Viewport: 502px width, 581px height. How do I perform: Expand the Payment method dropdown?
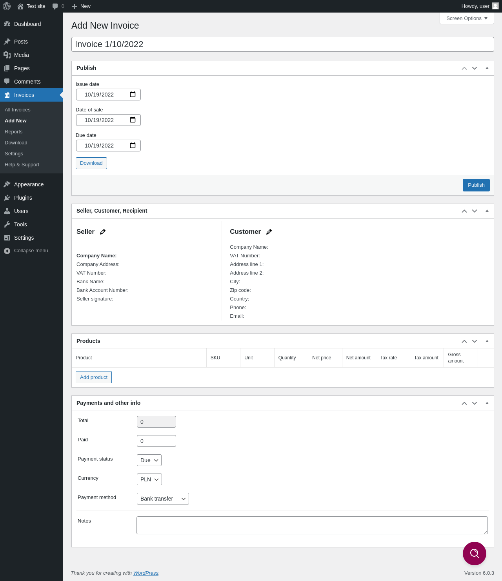[x=163, y=499]
